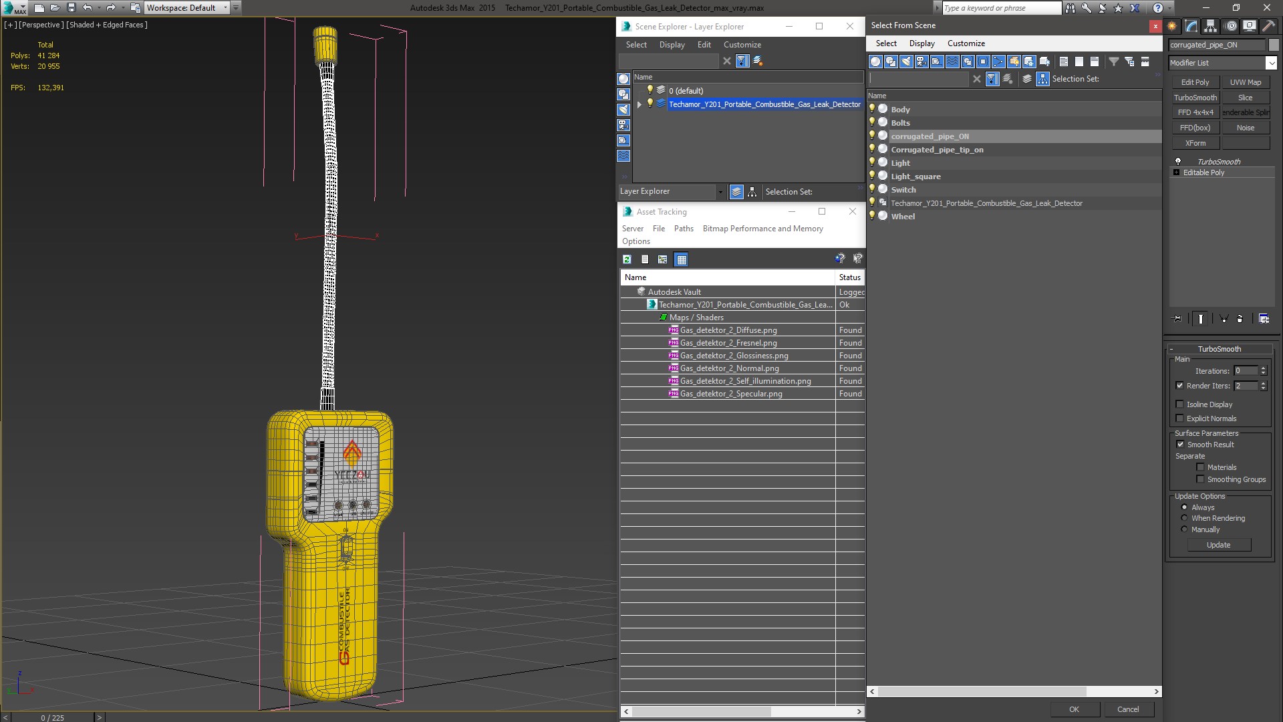This screenshot has width=1283, height=722.
Task: Click the Save File icon in top toolbar
Action: (72, 8)
